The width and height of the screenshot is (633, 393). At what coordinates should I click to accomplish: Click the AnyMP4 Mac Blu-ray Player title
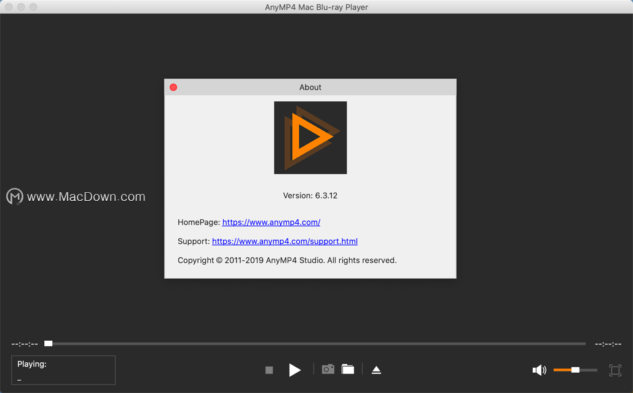pyautogui.click(x=316, y=7)
